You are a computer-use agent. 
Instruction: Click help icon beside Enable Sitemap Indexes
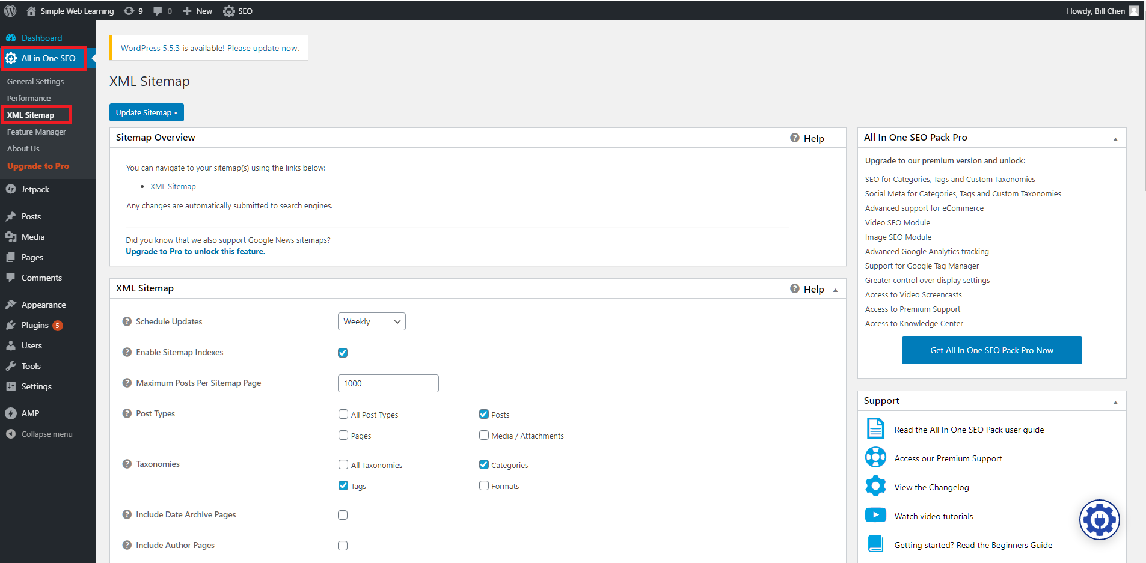[127, 352]
